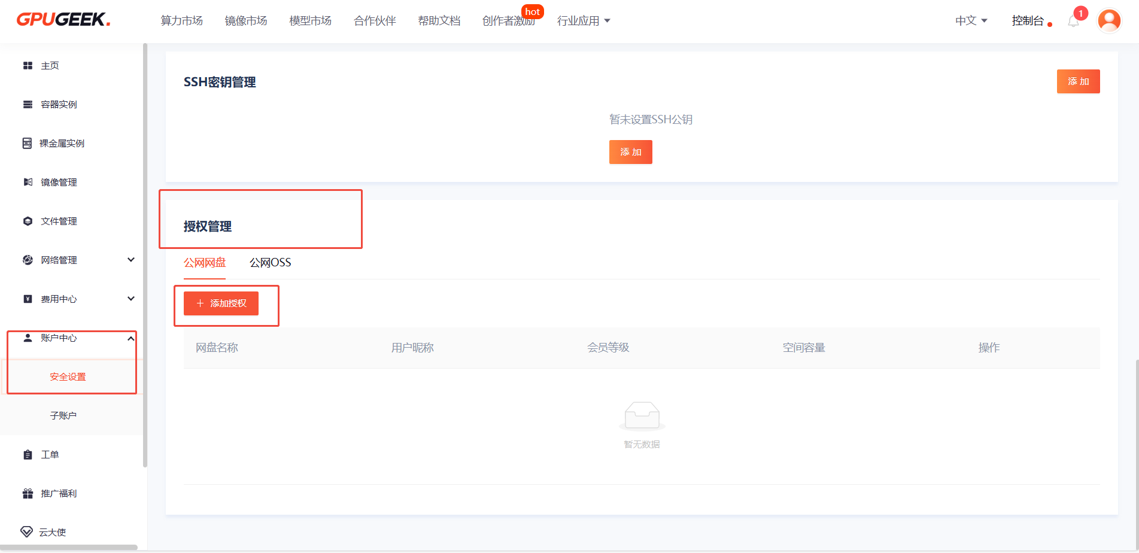Click the top-right SSH 添加 button
Image resolution: width=1139 pixels, height=553 pixels.
coord(1078,81)
